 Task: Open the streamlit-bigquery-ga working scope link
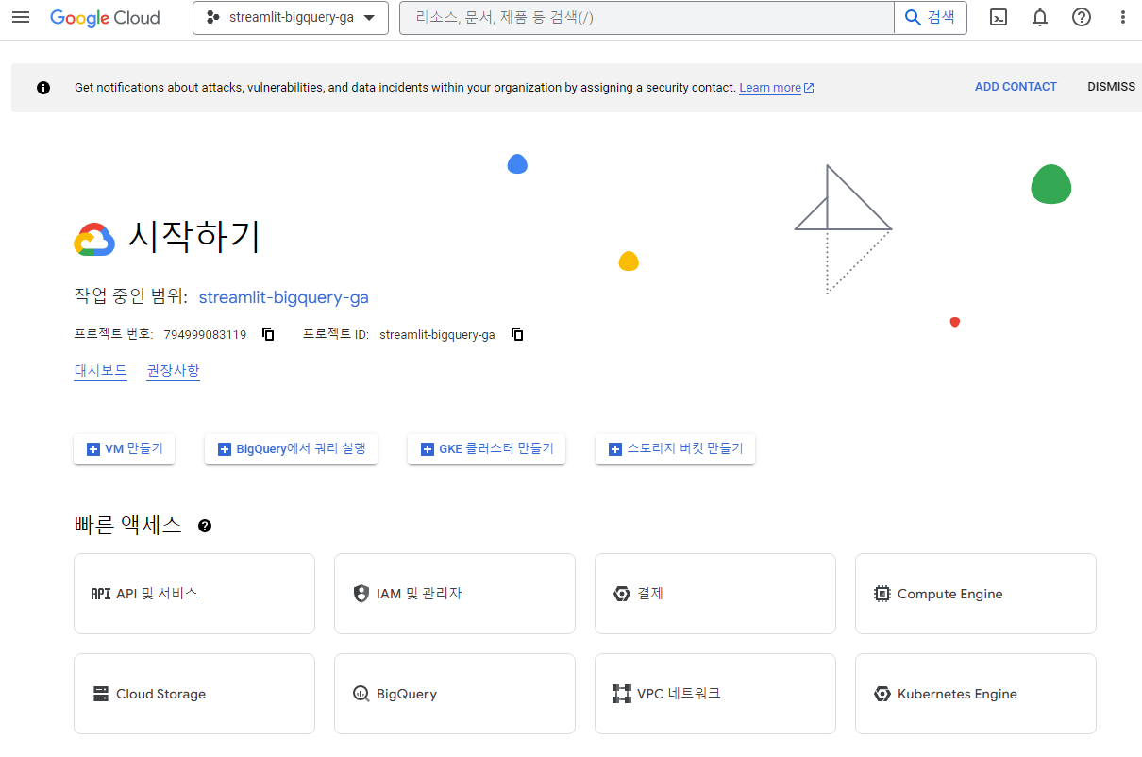[283, 297]
